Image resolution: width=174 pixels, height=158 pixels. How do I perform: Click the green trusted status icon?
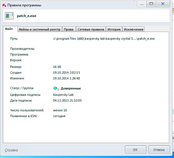tap(56, 89)
